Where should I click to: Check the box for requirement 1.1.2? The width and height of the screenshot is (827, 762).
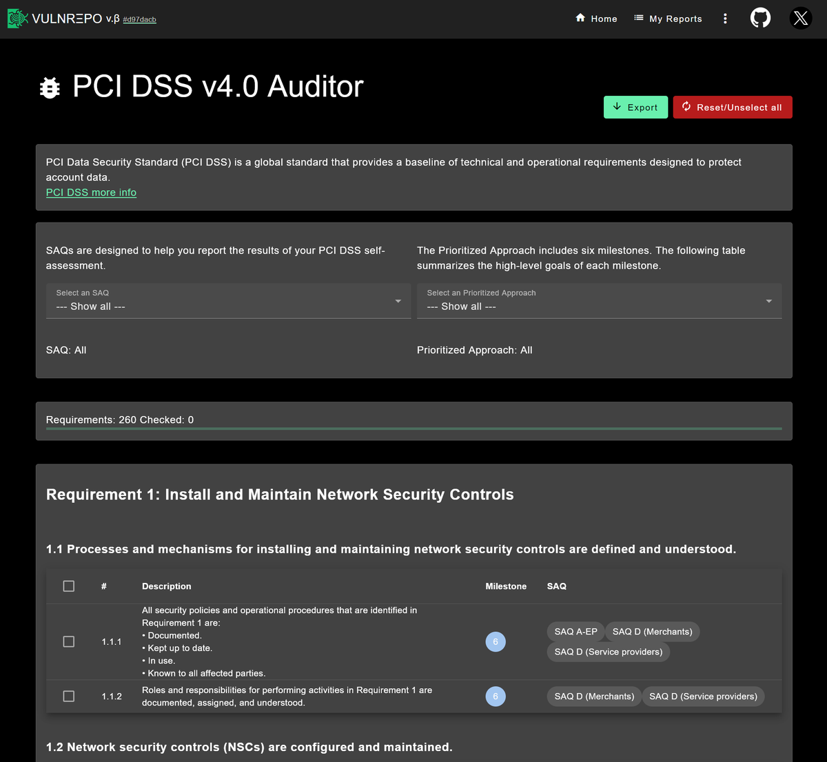click(x=69, y=697)
